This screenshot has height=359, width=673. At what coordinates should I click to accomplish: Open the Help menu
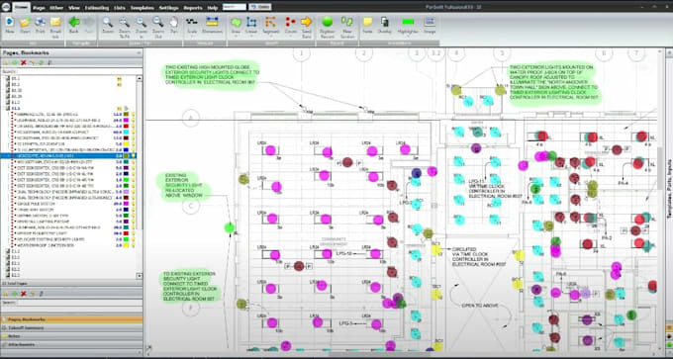coord(213,7)
